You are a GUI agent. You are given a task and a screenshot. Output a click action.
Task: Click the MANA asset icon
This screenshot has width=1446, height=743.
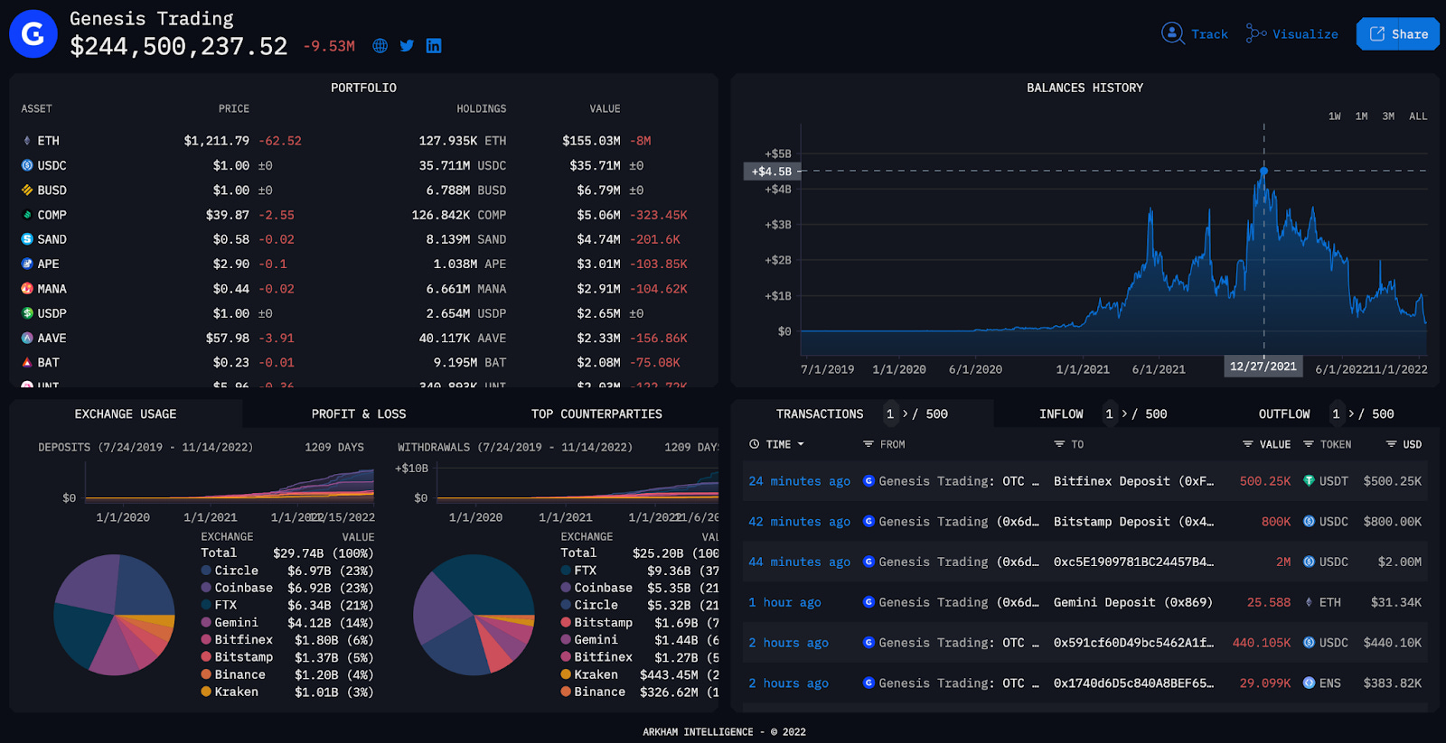pyautogui.click(x=27, y=289)
